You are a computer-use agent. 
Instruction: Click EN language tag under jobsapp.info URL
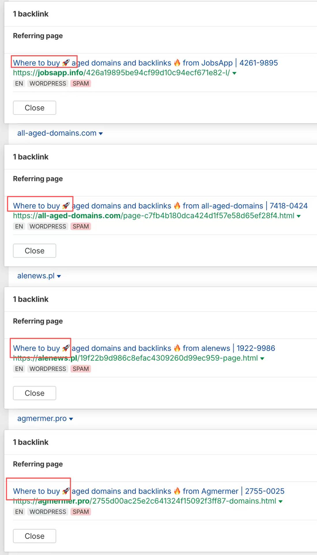[x=19, y=84]
